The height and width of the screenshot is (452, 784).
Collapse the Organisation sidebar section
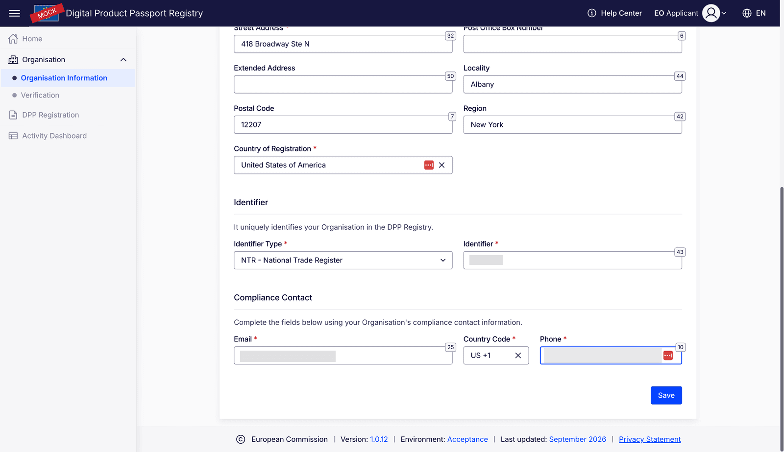tap(123, 60)
